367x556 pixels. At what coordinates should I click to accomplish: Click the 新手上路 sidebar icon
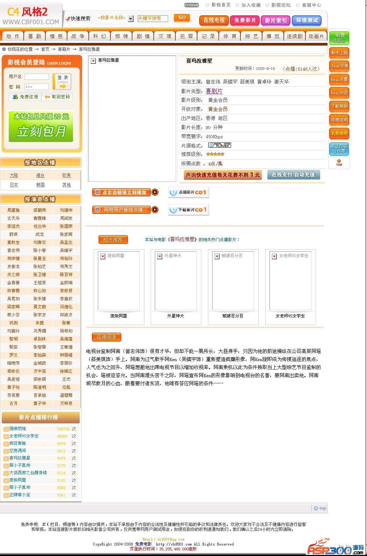click(x=339, y=53)
